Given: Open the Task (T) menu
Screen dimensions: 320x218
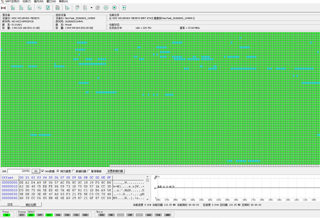Looking at the screenshot, I should tap(27, 2).
